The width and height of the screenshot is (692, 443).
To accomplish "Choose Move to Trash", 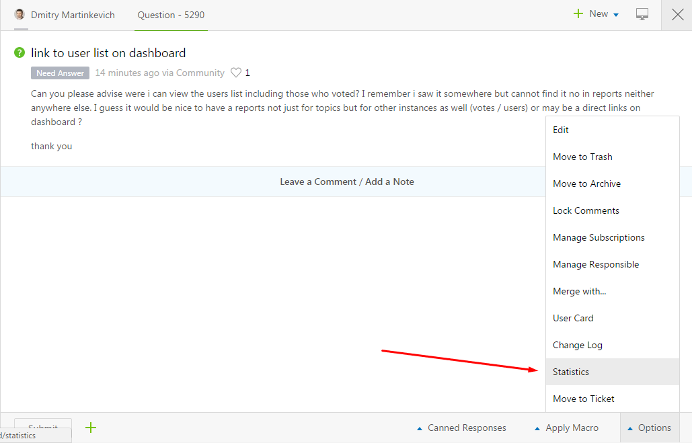I will [582, 157].
